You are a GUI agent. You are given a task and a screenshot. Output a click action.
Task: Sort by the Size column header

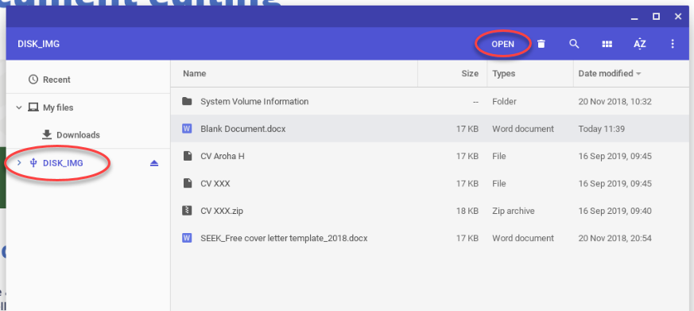(x=470, y=73)
